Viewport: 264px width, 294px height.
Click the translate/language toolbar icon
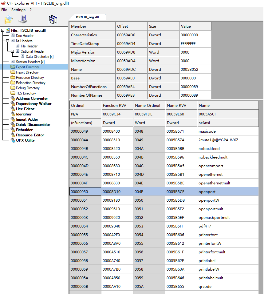(x=53, y=19)
